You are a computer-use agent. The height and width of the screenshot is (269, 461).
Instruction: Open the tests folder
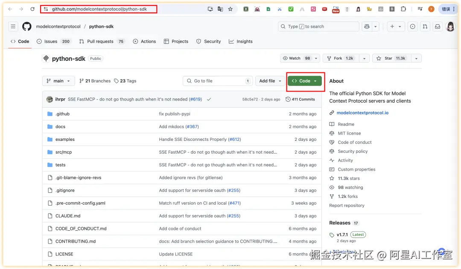point(60,165)
